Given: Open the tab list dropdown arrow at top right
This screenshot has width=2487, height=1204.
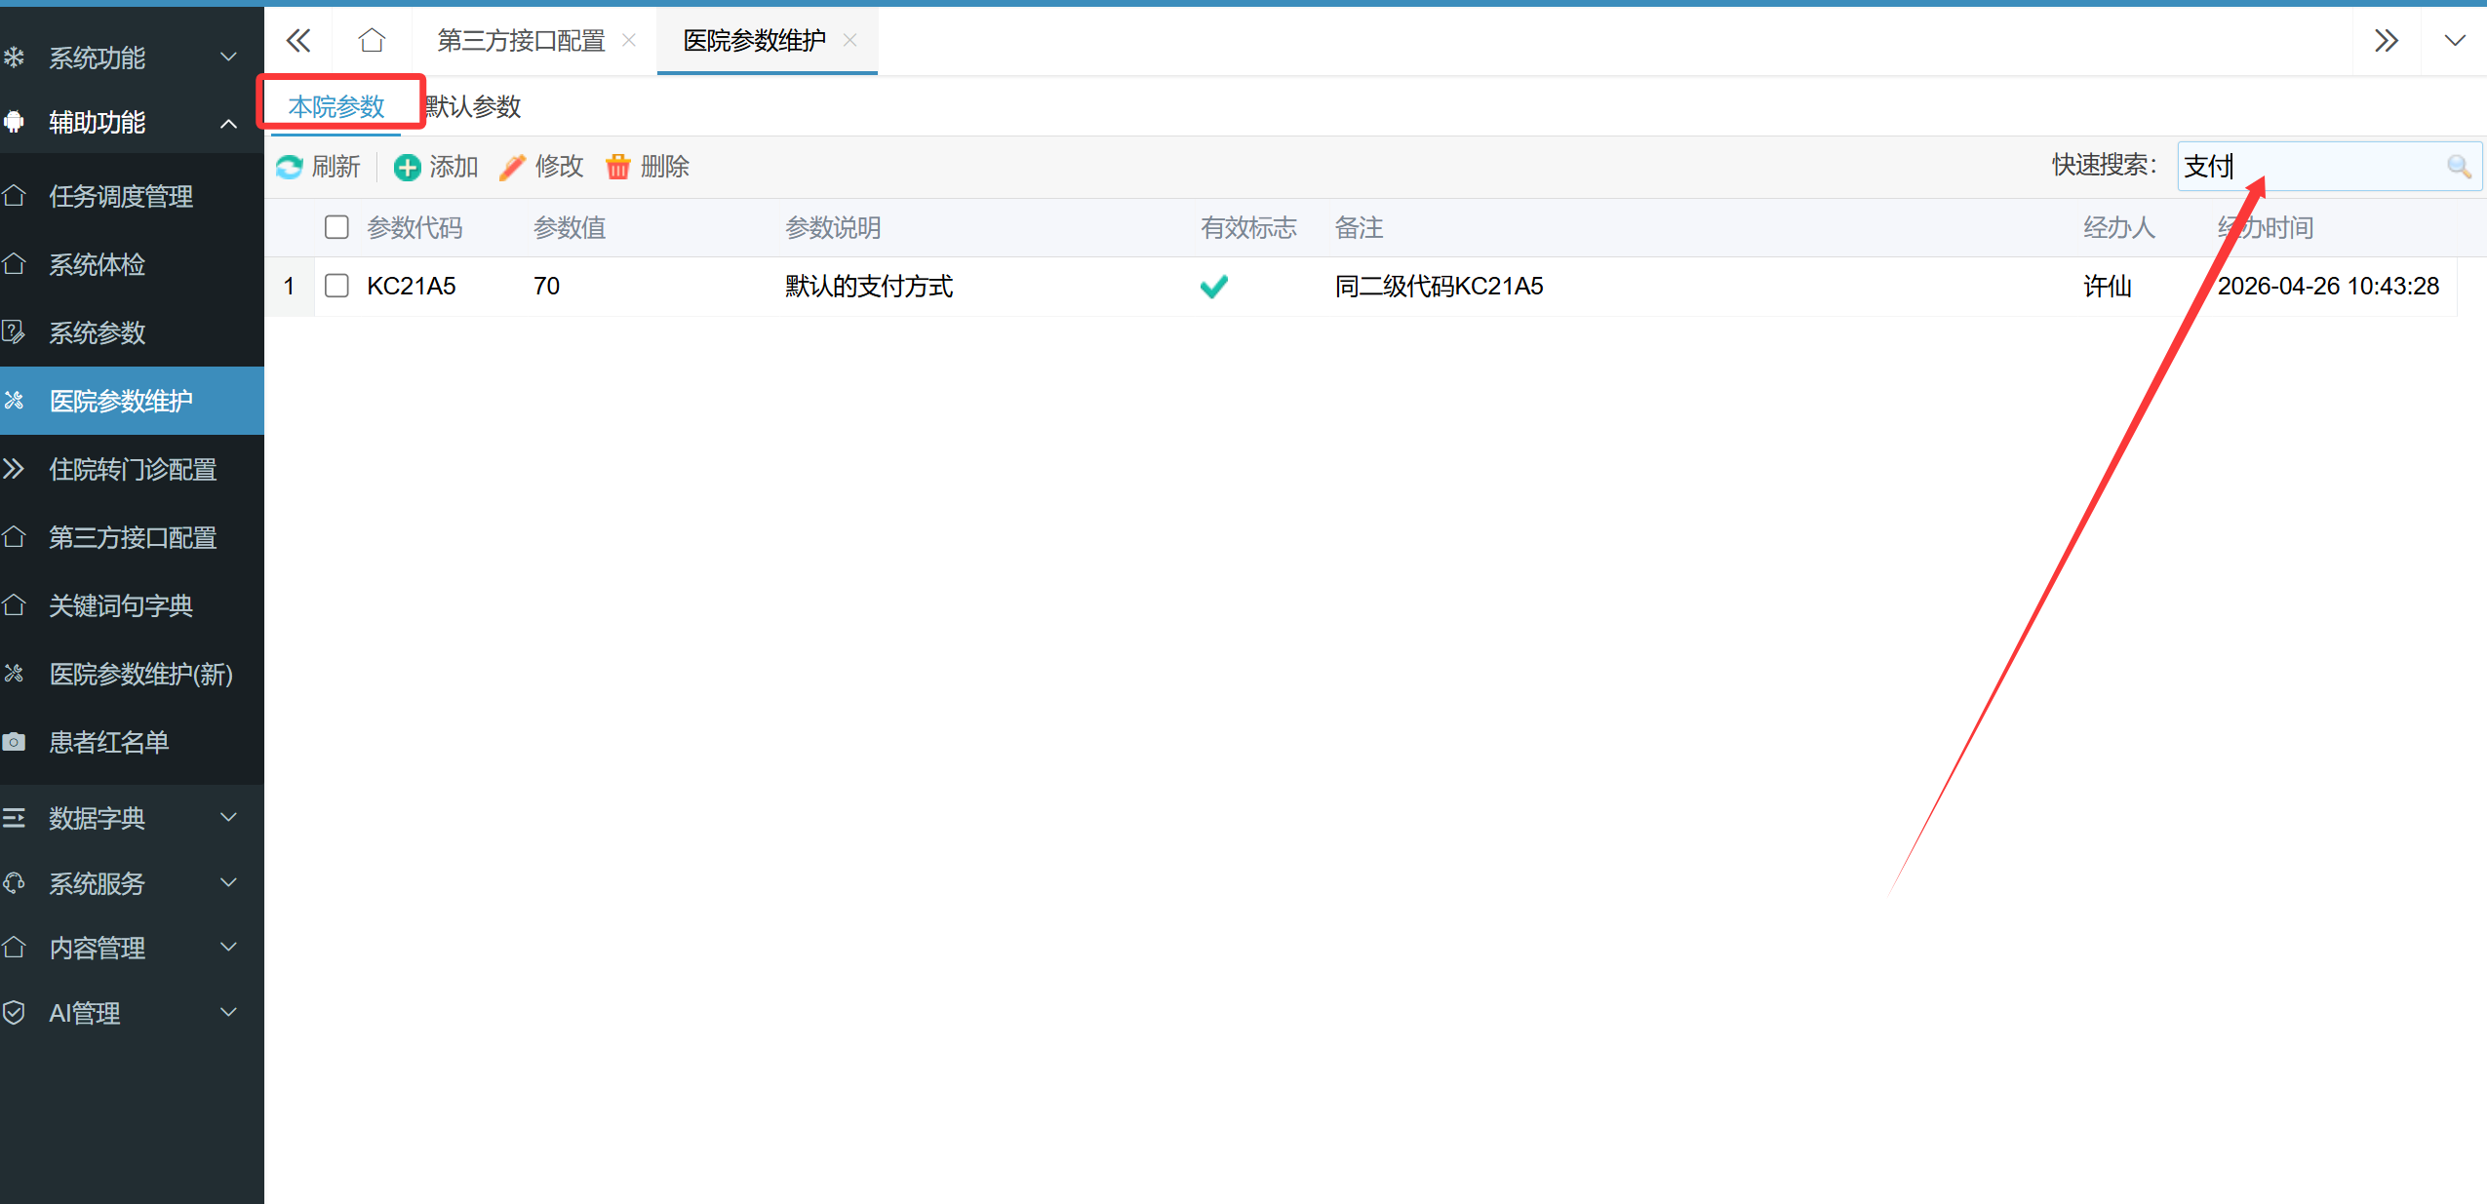Looking at the screenshot, I should click(x=2454, y=41).
